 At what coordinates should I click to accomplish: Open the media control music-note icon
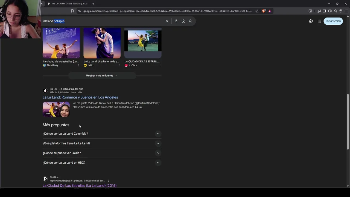click(319, 11)
